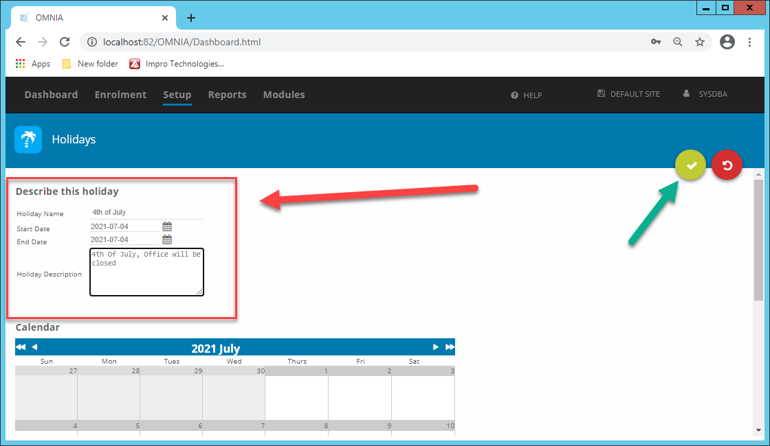Open the Modules menu
This screenshot has width=770, height=446.
coord(284,95)
